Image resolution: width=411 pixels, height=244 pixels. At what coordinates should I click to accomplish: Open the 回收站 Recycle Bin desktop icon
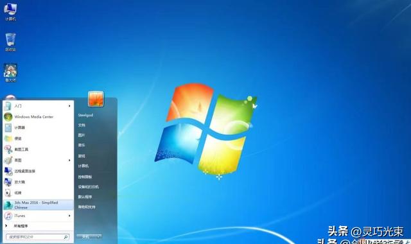click(x=10, y=42)
